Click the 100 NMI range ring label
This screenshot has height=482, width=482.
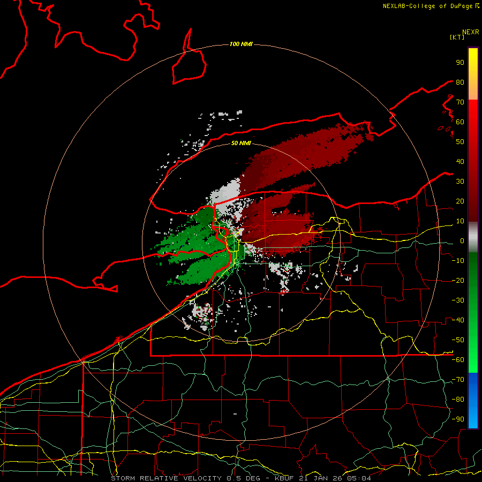click(x=241, y=44)
